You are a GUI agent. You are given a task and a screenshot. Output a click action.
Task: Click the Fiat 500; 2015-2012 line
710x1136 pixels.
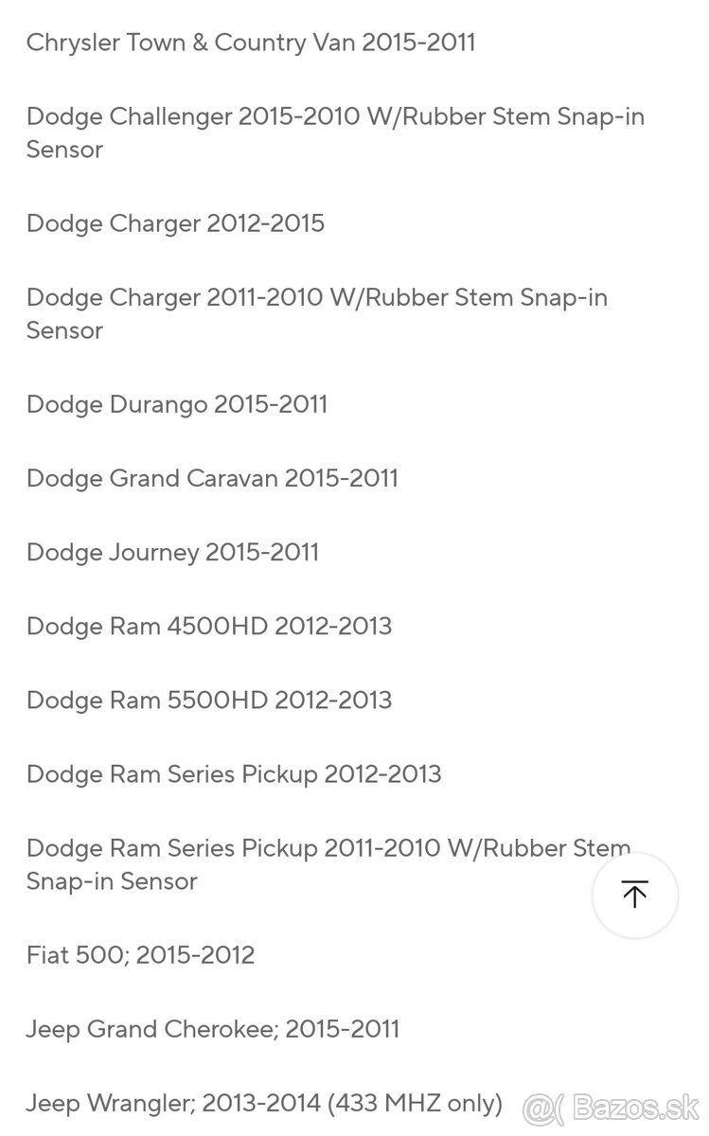point(140,954)
